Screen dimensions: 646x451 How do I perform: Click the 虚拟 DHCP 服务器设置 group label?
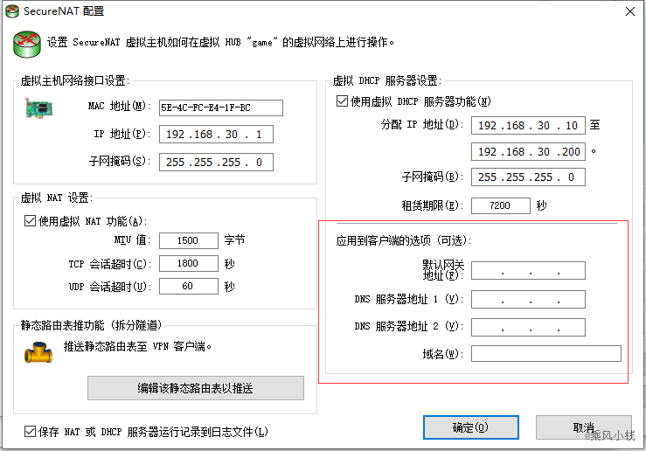pyautogui.click(x=387, y=80)
